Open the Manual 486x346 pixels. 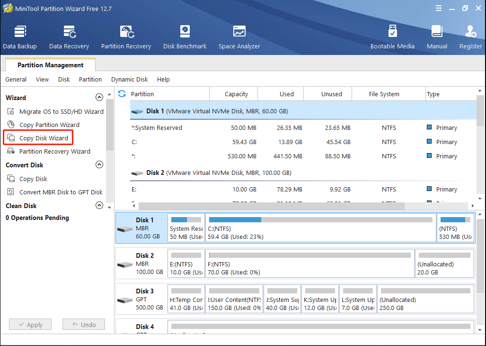437,37
